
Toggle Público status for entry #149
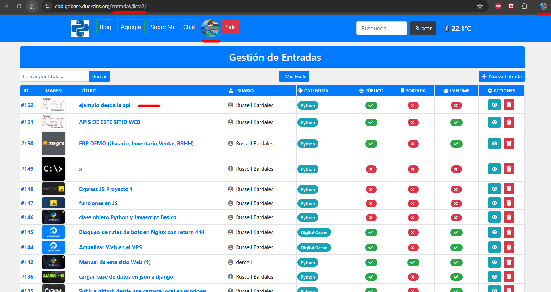point(371,169)
